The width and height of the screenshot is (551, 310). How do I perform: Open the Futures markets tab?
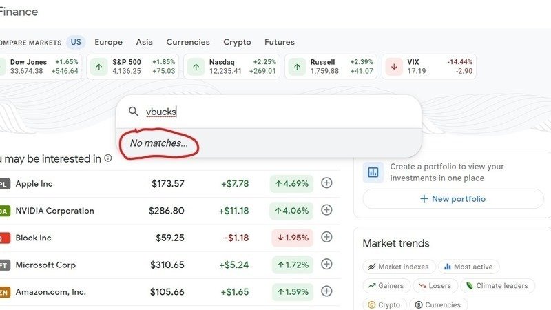(280, 42)
